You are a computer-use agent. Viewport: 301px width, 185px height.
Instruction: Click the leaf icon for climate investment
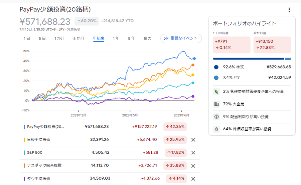217,91
